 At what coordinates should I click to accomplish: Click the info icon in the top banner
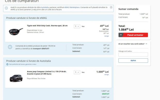tap(6, 8)
